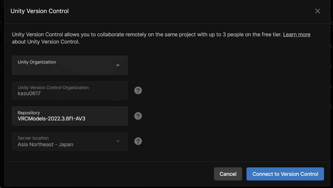This screenshot has width=333, height=188.
Task: Click help icon next to Server location
Action: point(138,141)
